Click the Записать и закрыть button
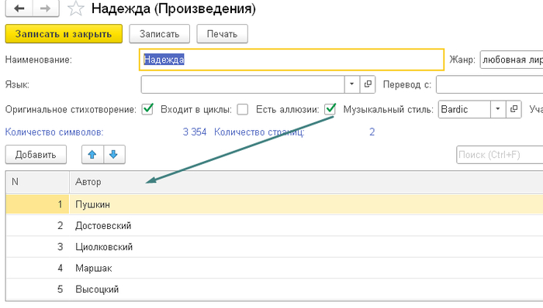This screenshot has width=543, height=308. coord(64,34)
